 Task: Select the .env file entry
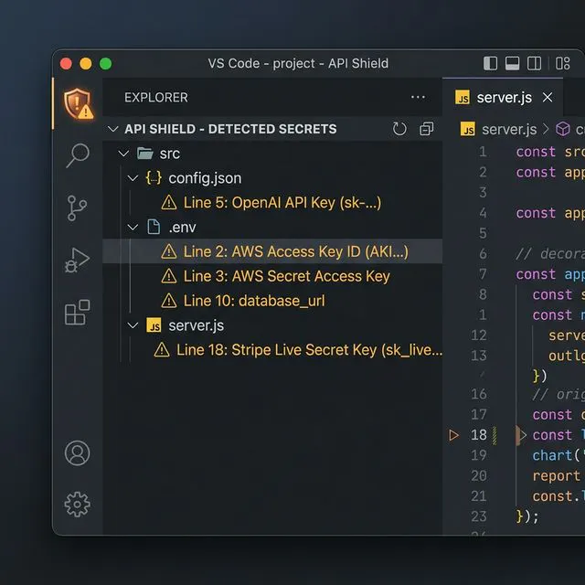coord(272,227)
